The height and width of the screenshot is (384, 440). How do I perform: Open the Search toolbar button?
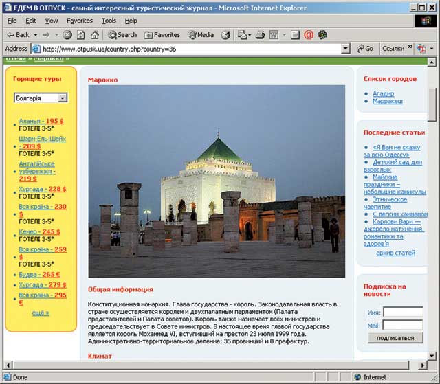click(x=122, y=34)
